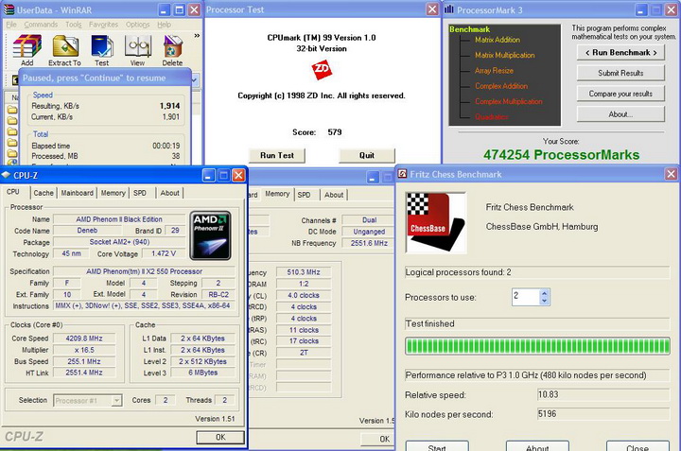
Task: Click the About... button in ProcessorMark
Action: (x=620, y=114)
